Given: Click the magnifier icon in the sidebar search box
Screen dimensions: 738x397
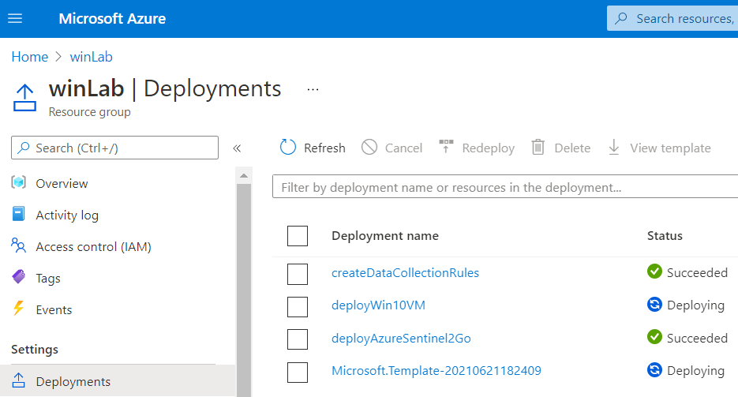Looking at the screenshot, I should (x=23, y=148).
